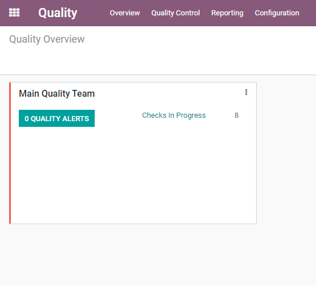316x285 pixels.
Task: Click the 0 Quality Alerts button
Action: [56, 118]
